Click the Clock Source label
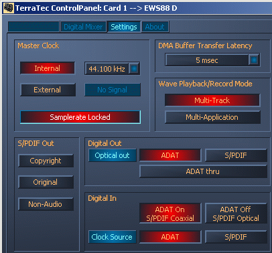Image resolution: width=272 pixels, height=253 pixels. [113, 237]
